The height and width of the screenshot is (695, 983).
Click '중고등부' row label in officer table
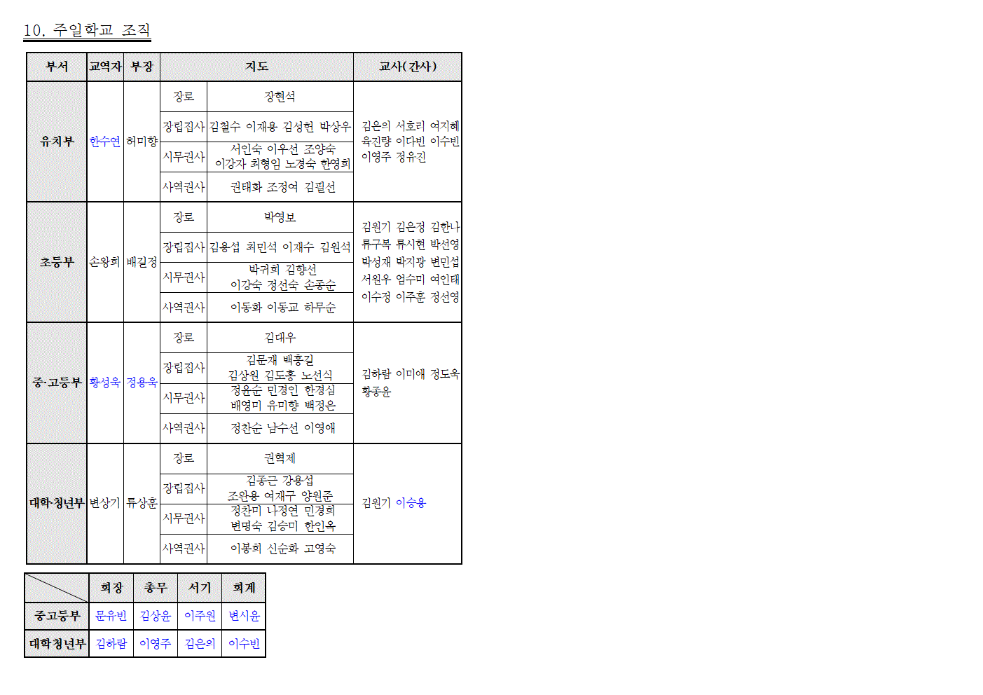click(x=57, y=616)
